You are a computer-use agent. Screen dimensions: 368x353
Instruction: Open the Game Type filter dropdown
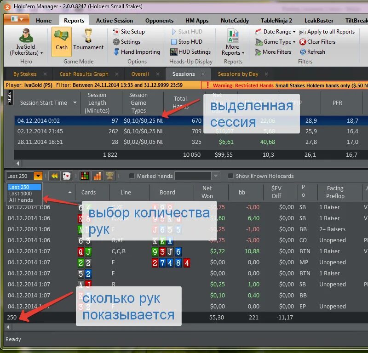pyautogui.click(x=275, y=42)
